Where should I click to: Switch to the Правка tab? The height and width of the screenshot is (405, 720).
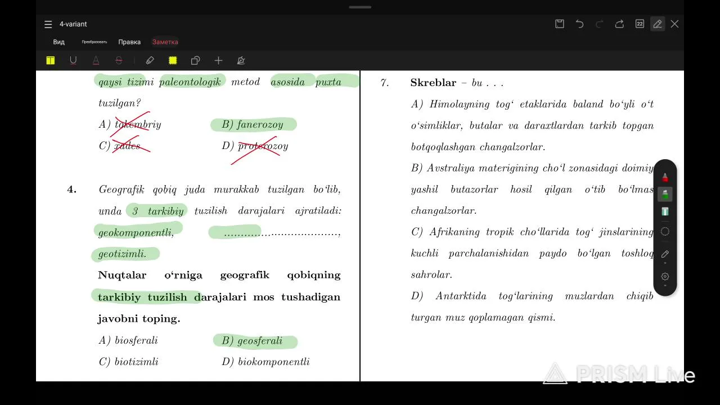point(129,42)
